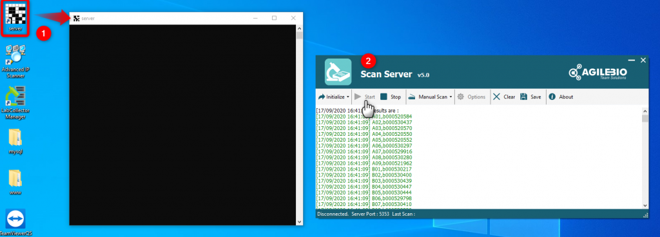Click inside the black server console area
660x237 pixels.
point(182,125)
